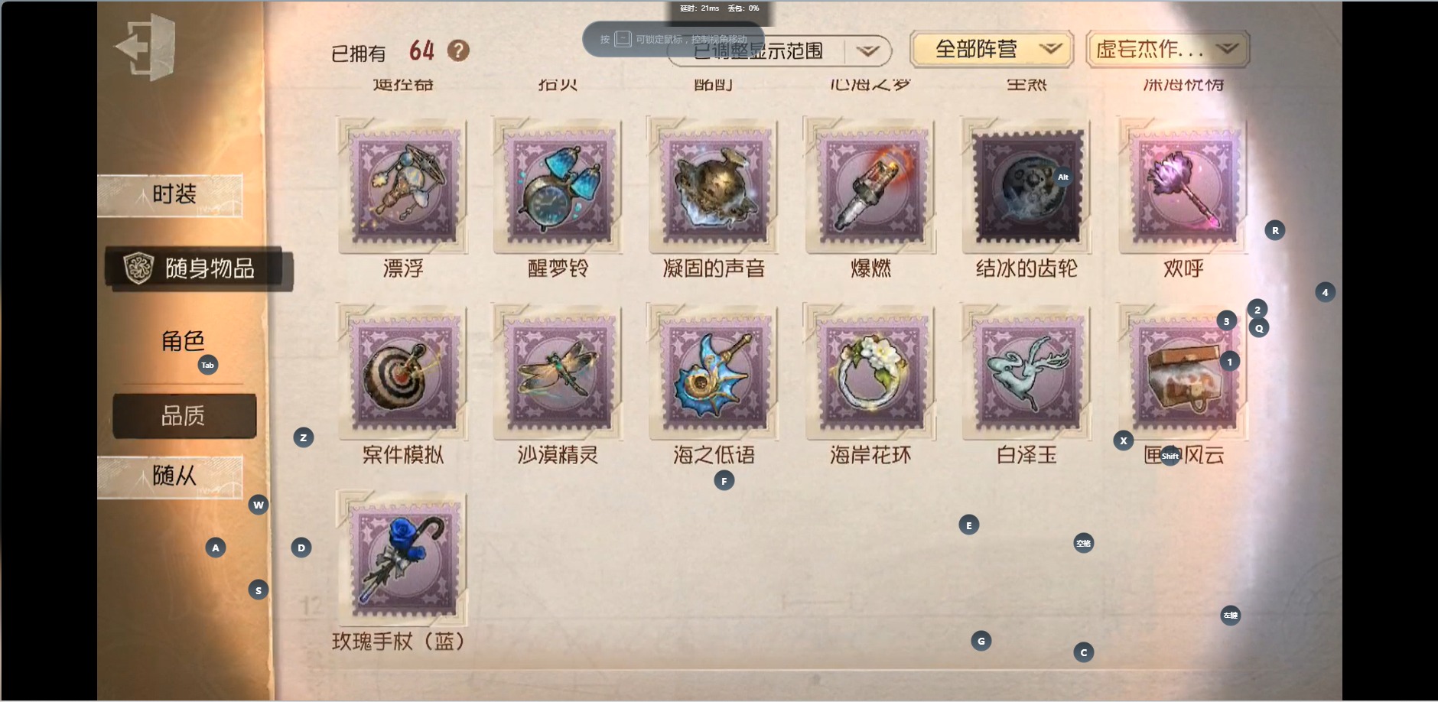Pick the 沙漠精灵 dragonfly accessory
The width and height of the screenshot is (1438, 702).
pos(558,373)
